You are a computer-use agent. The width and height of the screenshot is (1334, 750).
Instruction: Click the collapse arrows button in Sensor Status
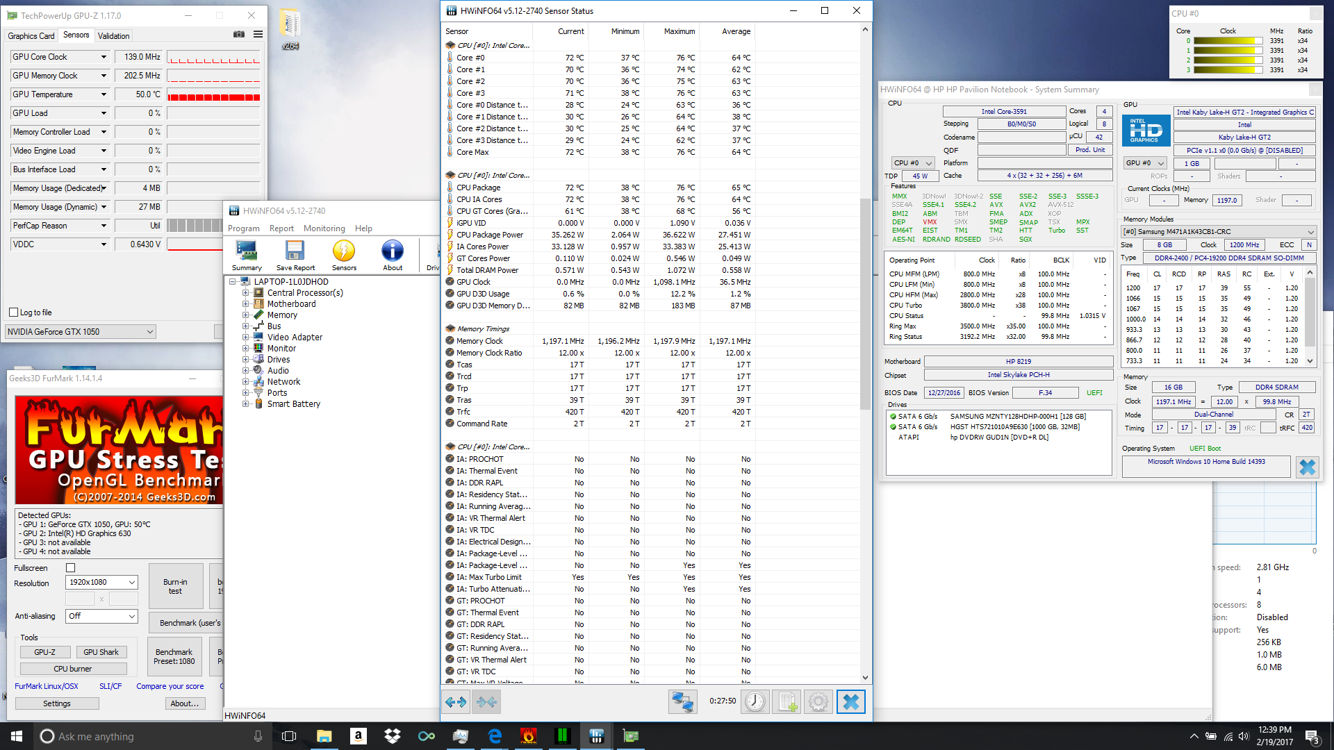pos(486,702)
